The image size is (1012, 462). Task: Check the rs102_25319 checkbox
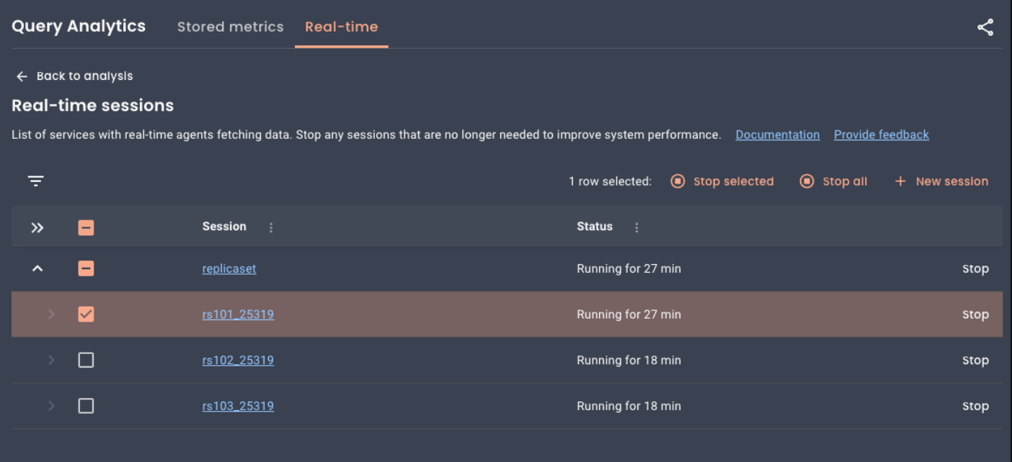(x=86, y=361)
